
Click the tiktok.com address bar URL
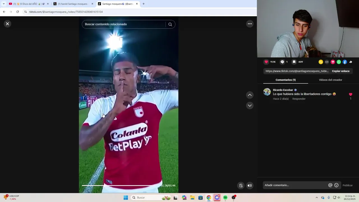pos(66,12)
